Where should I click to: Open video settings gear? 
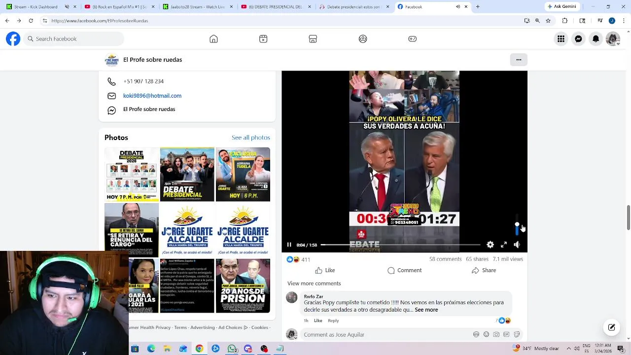(x=490, y=245)
